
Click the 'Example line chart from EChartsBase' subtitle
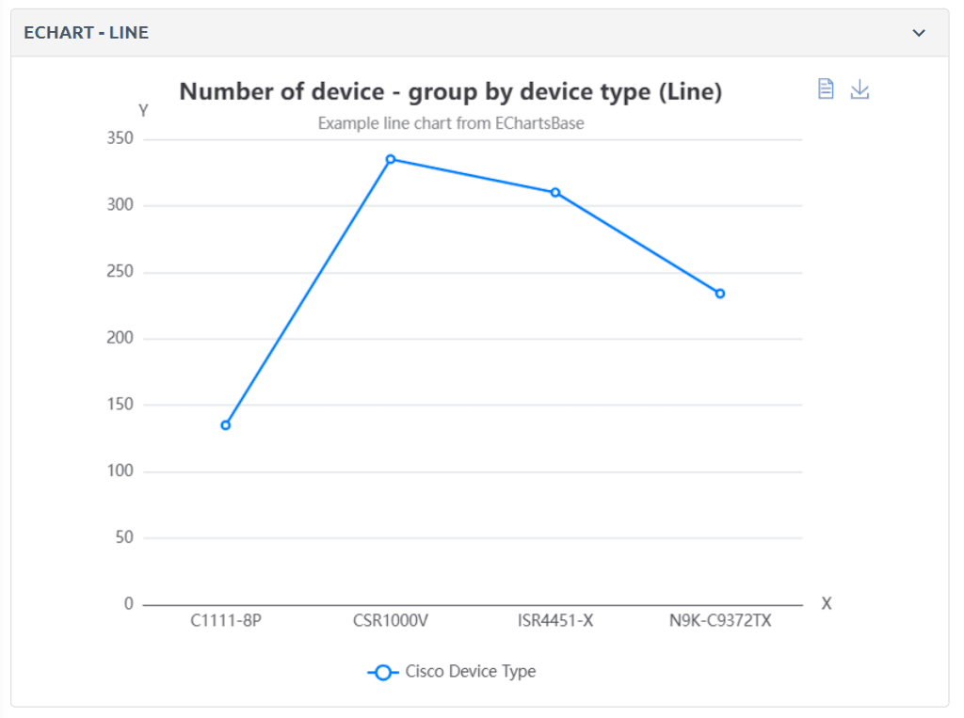pyautogui.click(x=451, y=123)
